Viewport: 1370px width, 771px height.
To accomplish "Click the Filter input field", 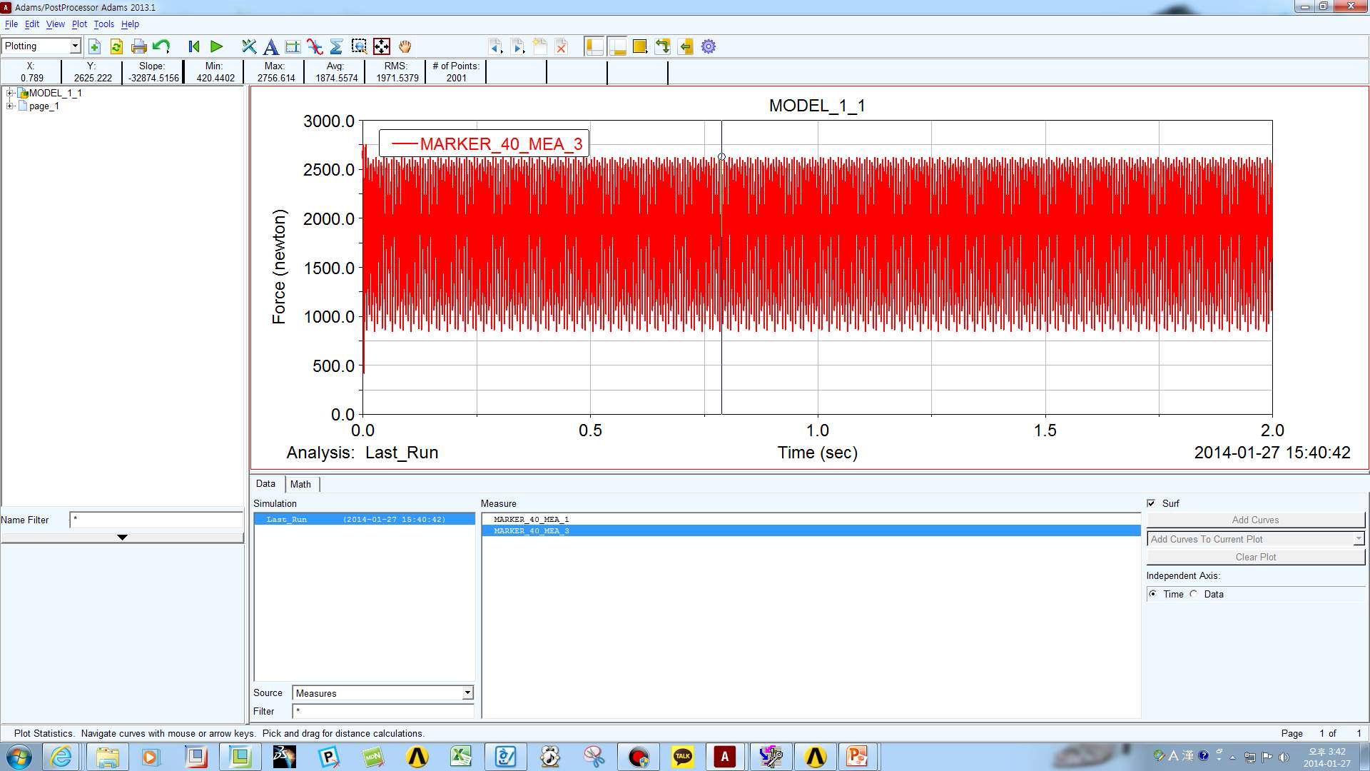I will click(382, 711).
